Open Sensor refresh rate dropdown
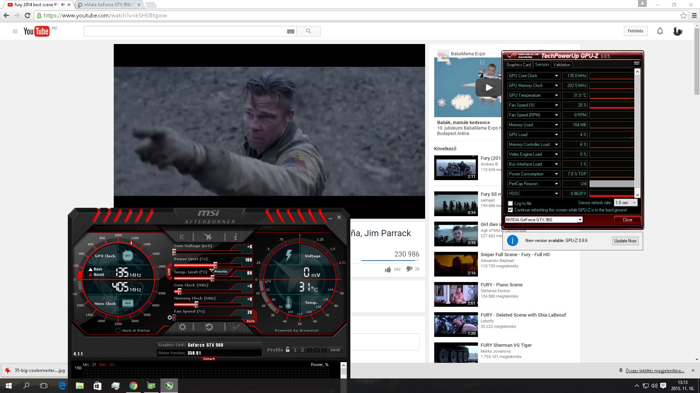Screen dimensions: 700x393 [626, 203]
